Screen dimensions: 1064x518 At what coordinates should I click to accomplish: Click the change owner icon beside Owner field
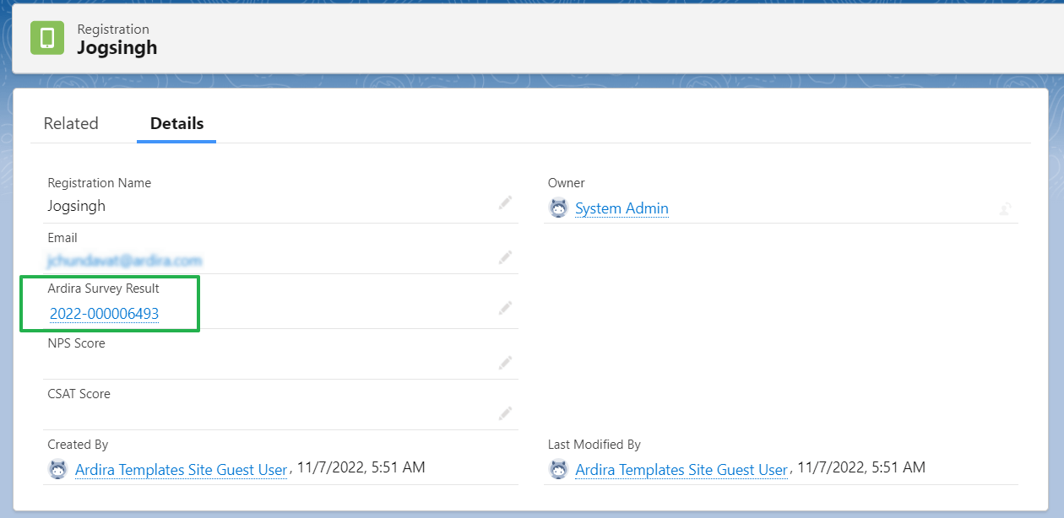(x=1005, y=207)
